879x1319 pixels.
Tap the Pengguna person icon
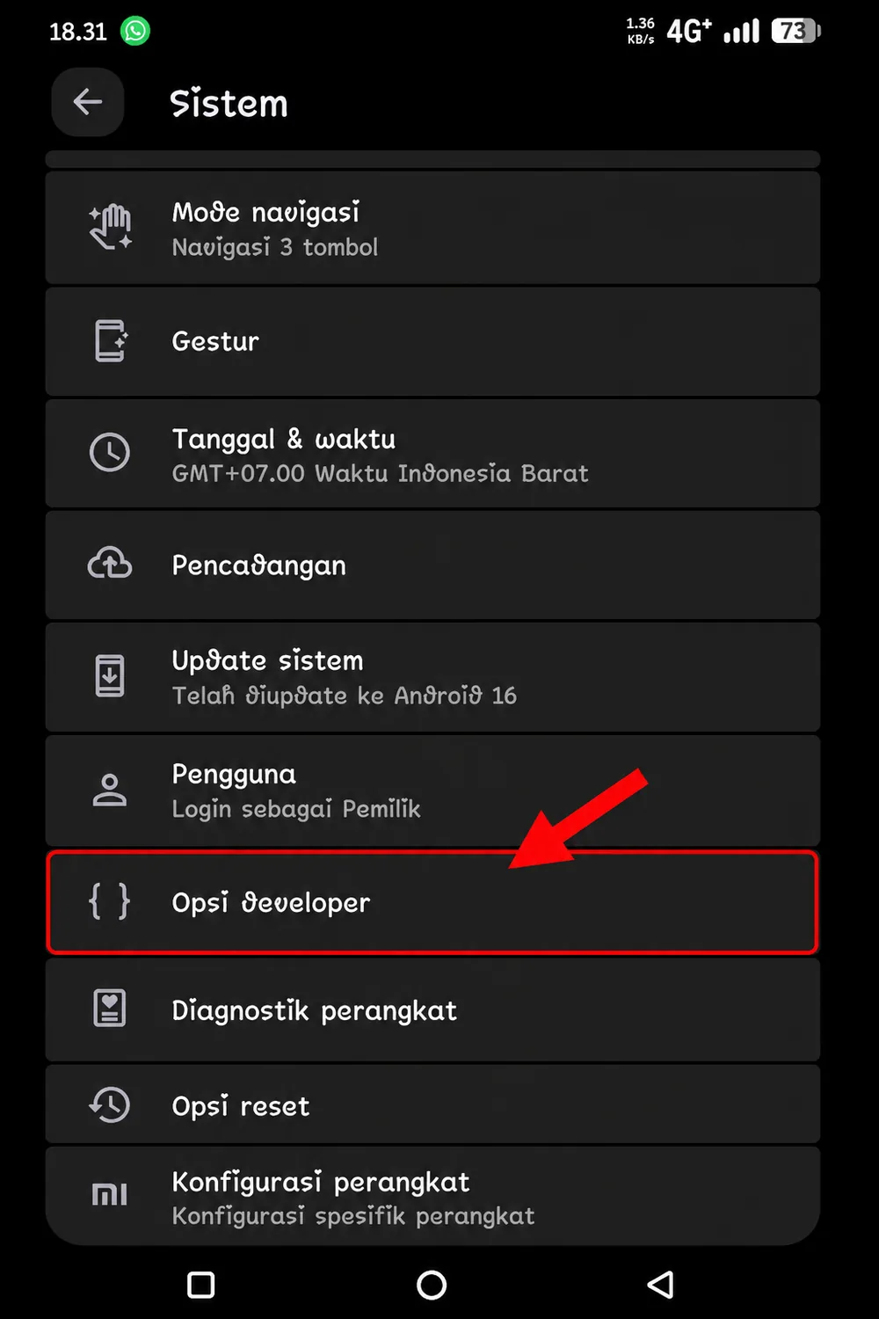coord(110,790)
